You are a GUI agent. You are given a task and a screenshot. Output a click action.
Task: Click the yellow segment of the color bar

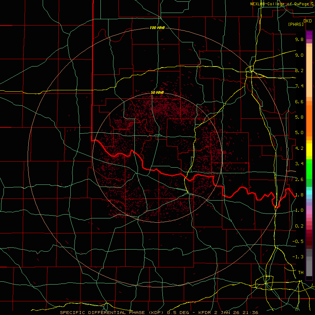tap(309, 150)
